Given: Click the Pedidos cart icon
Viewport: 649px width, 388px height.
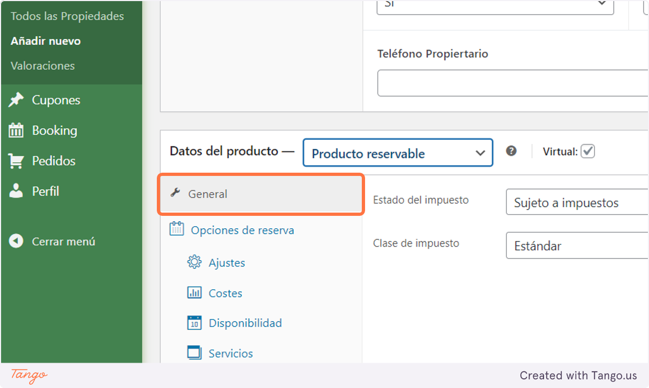Looking at the screenshot, I should 16,160.
